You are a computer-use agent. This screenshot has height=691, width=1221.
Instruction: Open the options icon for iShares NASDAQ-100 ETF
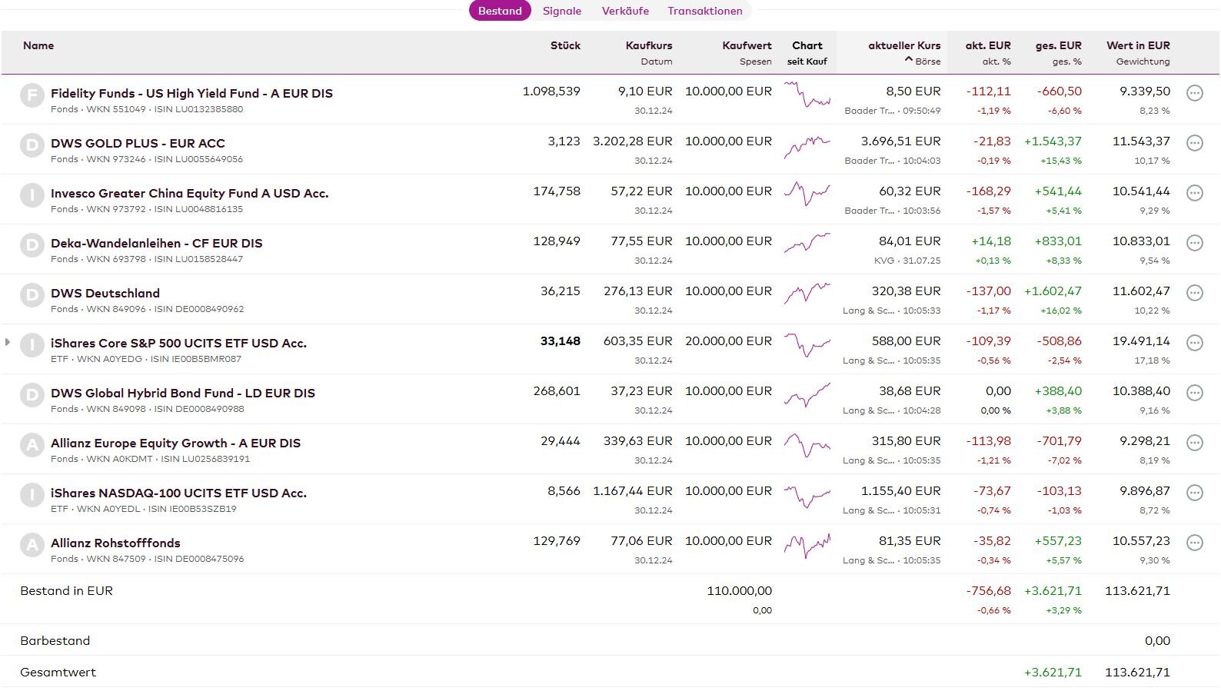pyautogui.click(x=1194, y=493)
